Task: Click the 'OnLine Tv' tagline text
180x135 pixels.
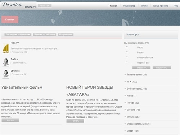Action: [30, 7]
